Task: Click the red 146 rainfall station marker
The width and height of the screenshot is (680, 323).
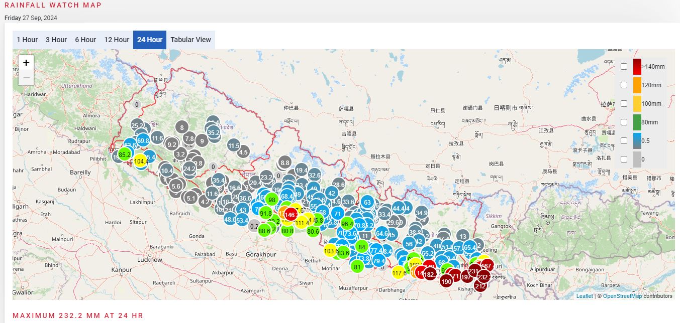Action: (x=290, y=215)
